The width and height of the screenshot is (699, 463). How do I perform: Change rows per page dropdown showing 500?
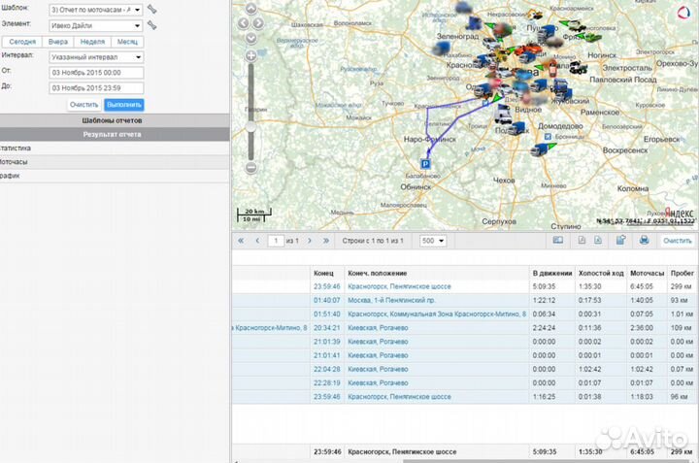(433, 241)
